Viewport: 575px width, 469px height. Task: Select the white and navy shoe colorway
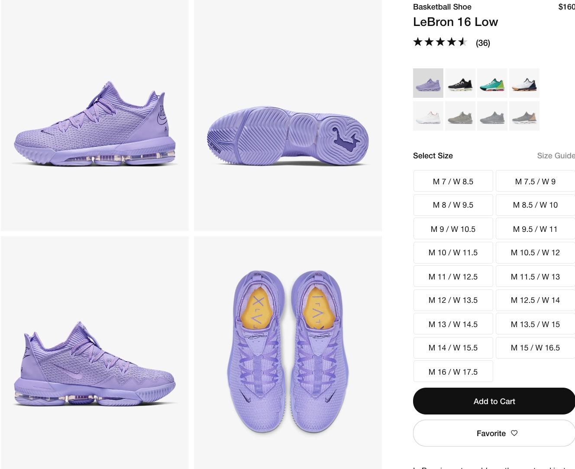pos(524,83)
